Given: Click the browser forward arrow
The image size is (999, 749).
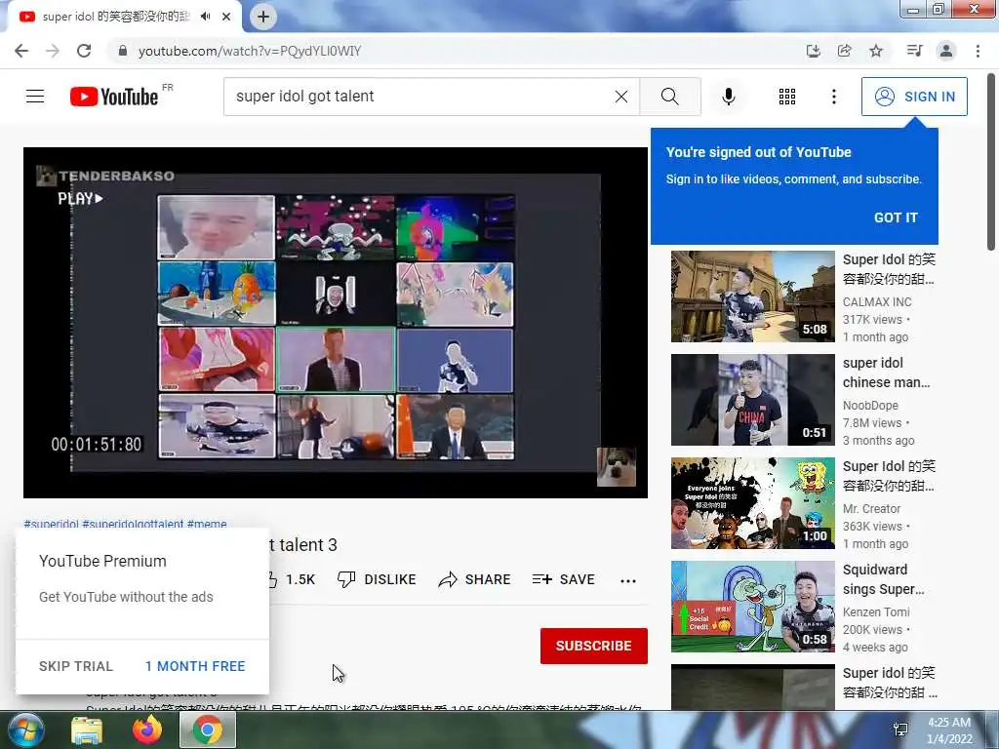Looking at the screenshot, I should pos(53,51).
